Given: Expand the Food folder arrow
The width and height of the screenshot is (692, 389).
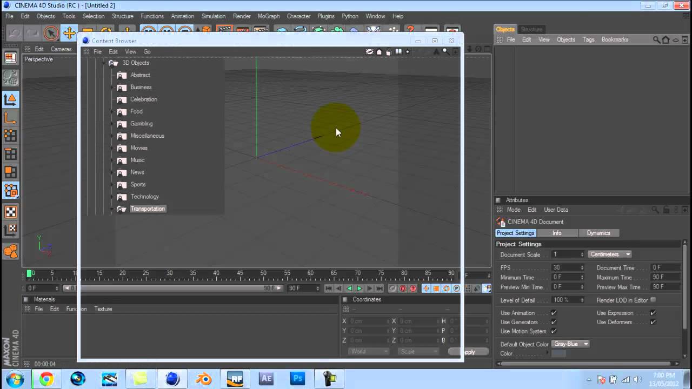Looking at the screenshot, I should [112, 112].
